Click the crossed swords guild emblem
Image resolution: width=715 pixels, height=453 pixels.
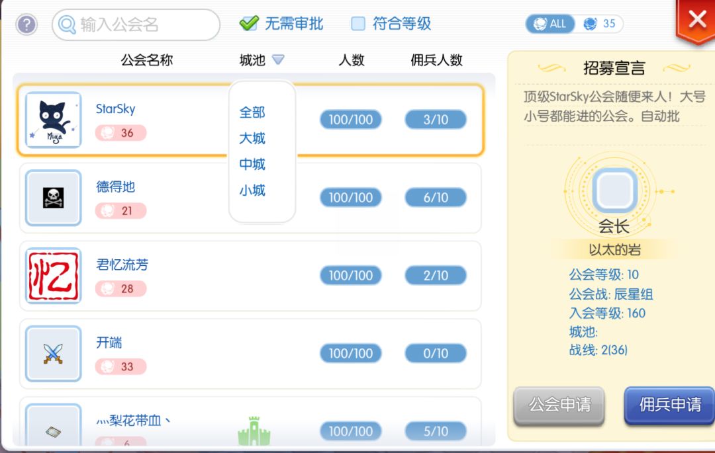(53, 354)
